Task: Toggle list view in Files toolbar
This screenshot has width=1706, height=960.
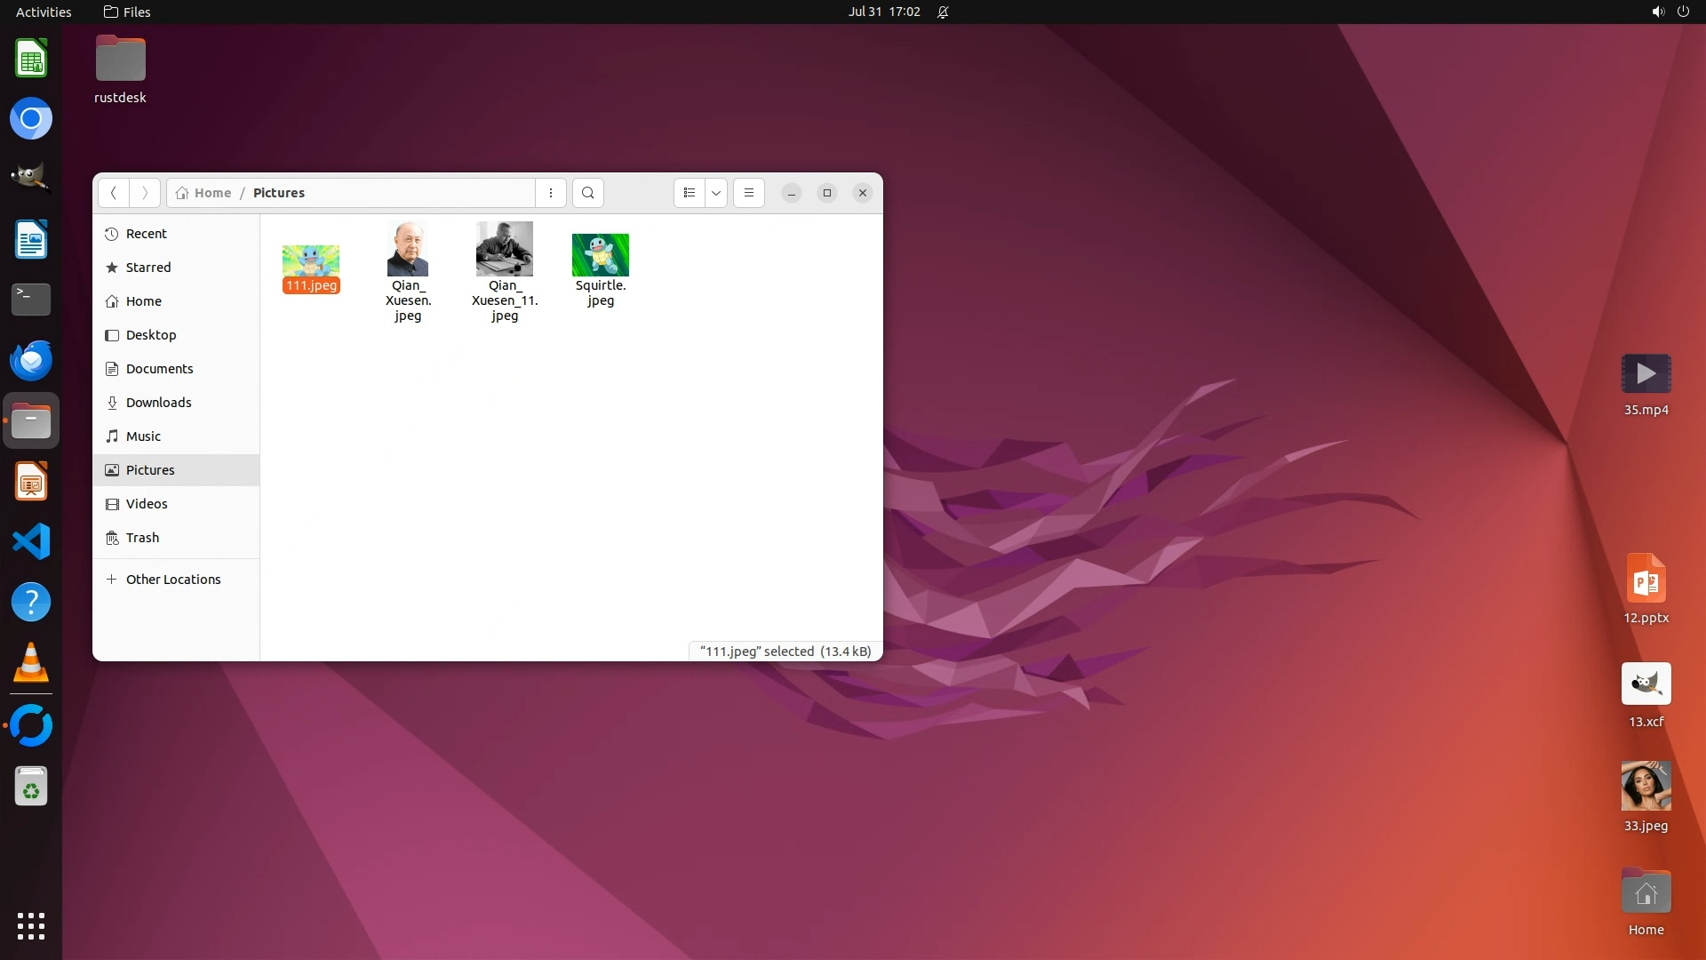Action: click(690, 193)
